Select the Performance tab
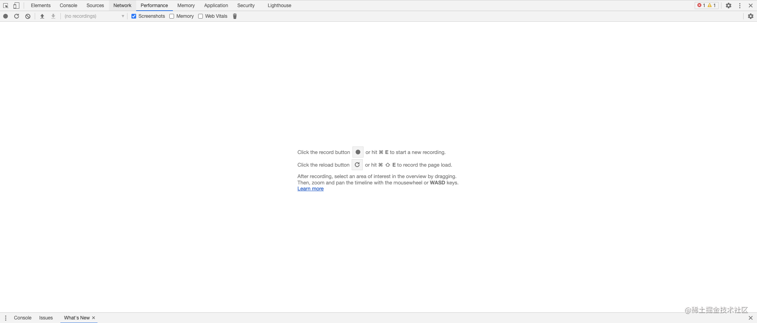Image resolution: width=757 pixels, height=323 pixels. click(154, 6)
